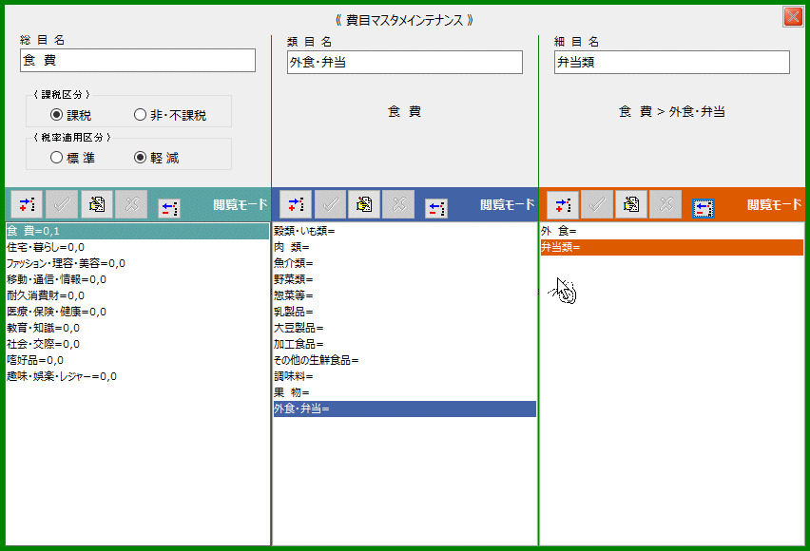Close the 費目マスタメインテナンス window

click(793, 16)
